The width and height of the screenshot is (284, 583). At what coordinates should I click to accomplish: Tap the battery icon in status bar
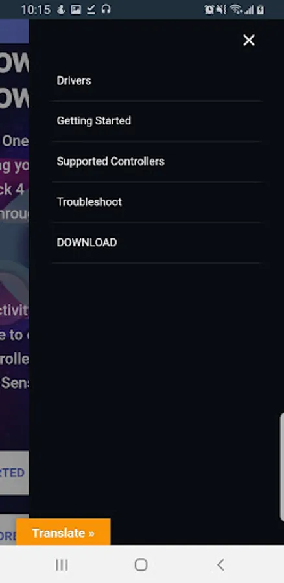click(x=261, y=10)
